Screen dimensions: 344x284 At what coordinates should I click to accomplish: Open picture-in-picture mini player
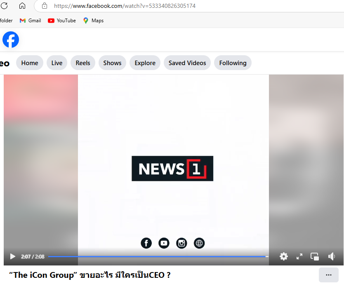[315, 256]
